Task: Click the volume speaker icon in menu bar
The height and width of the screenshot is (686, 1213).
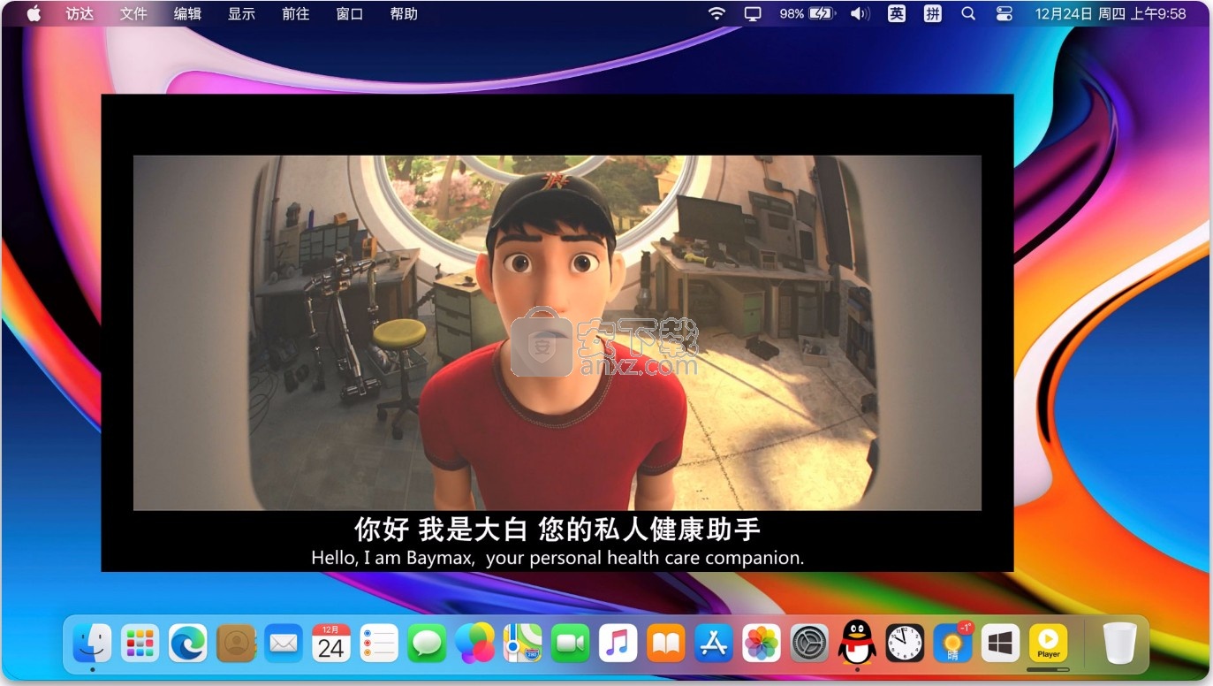Action: [860, 13]
